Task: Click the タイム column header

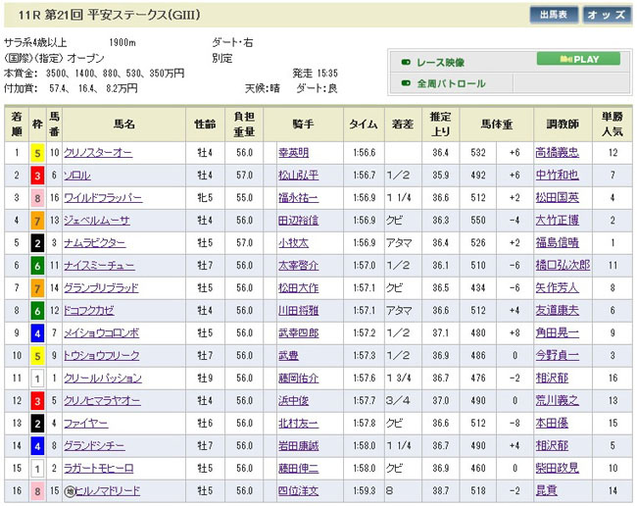Action: [364, 125]
